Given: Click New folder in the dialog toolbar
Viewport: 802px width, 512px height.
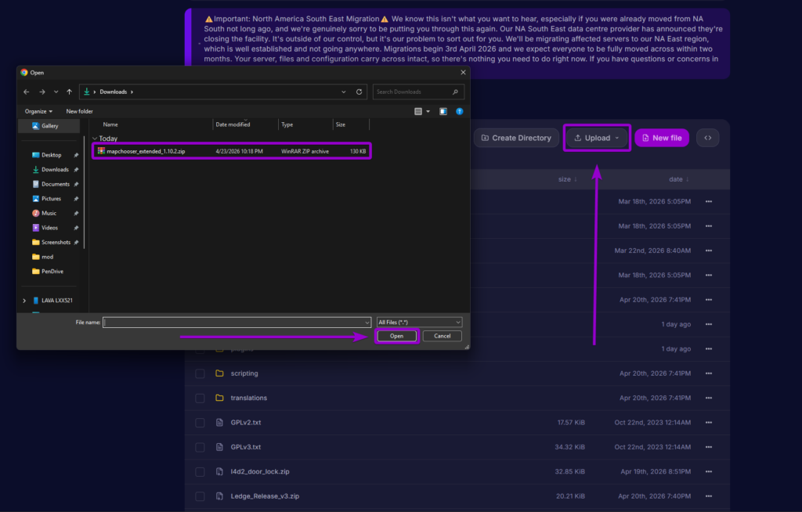Looking at the screenshot, I should (78, 111).
